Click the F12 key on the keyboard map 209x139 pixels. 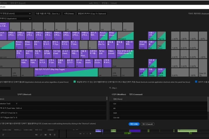128,27
